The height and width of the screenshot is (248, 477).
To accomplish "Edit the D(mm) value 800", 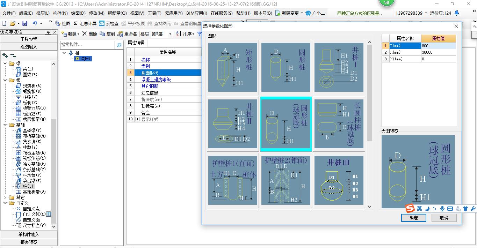I will (x=438, y=46).
